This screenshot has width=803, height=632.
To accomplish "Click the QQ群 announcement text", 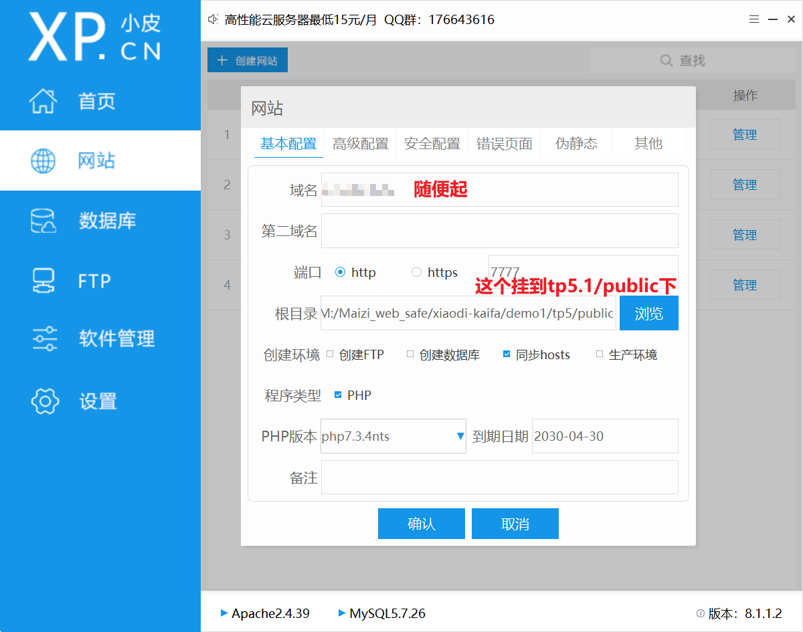I will click(x=439, y=19).
